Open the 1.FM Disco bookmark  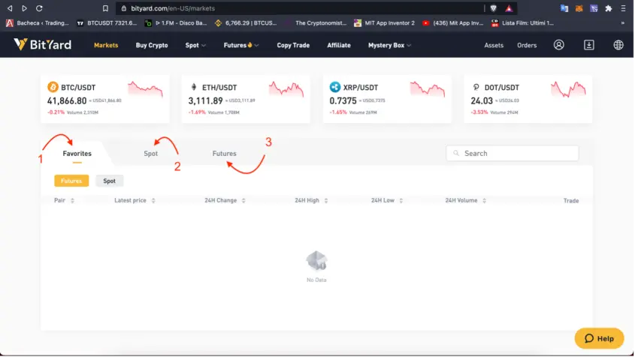(x=176, y=23)
